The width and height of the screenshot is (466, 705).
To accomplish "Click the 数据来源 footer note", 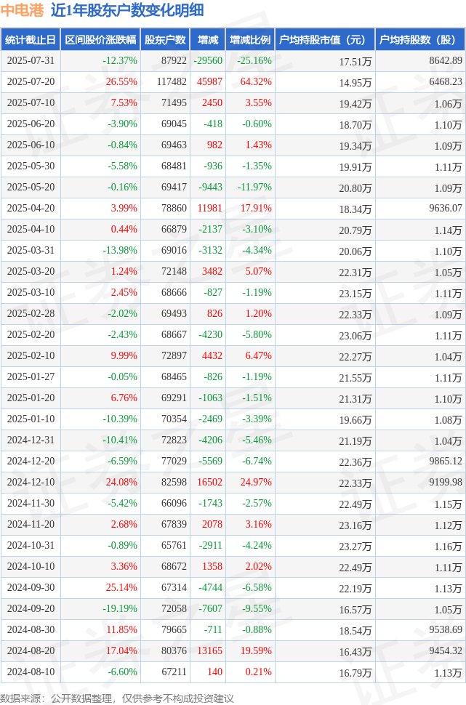I will pos(117,698).
